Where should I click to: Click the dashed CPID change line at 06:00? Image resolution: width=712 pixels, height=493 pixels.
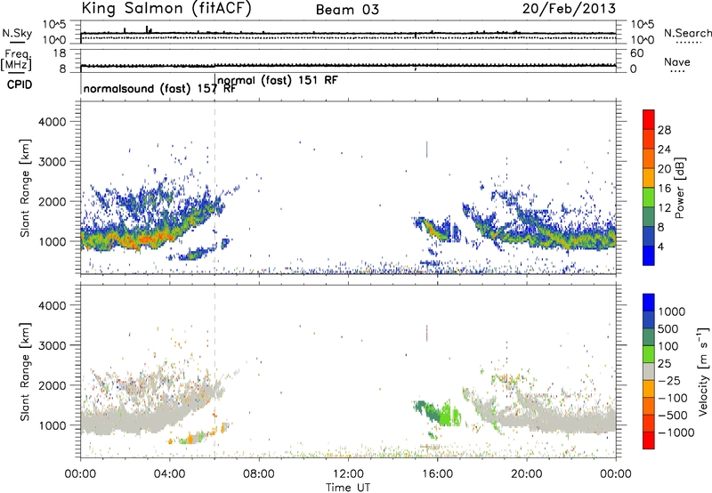214,187
